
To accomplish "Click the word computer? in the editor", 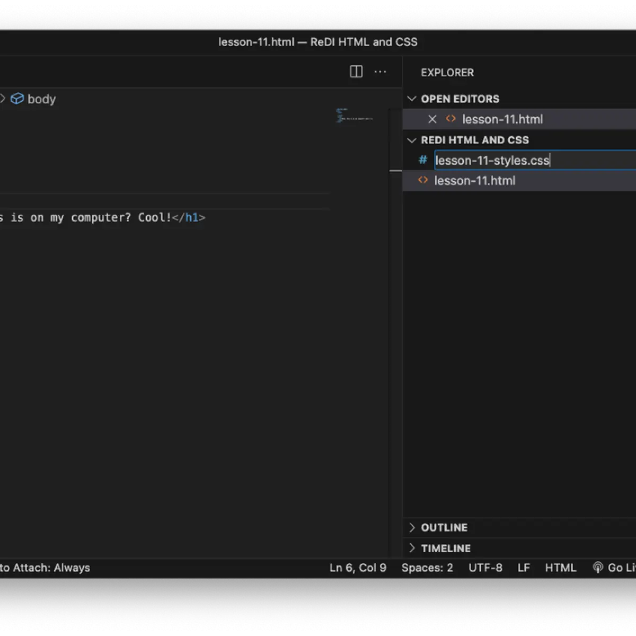I will [101, 218].
